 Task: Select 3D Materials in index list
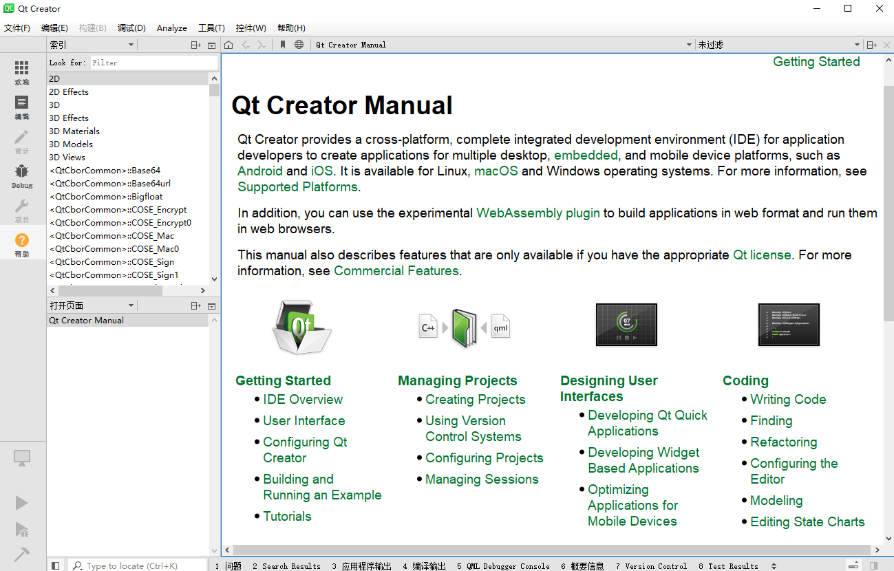pyautogui.click(x=128, y=131)
